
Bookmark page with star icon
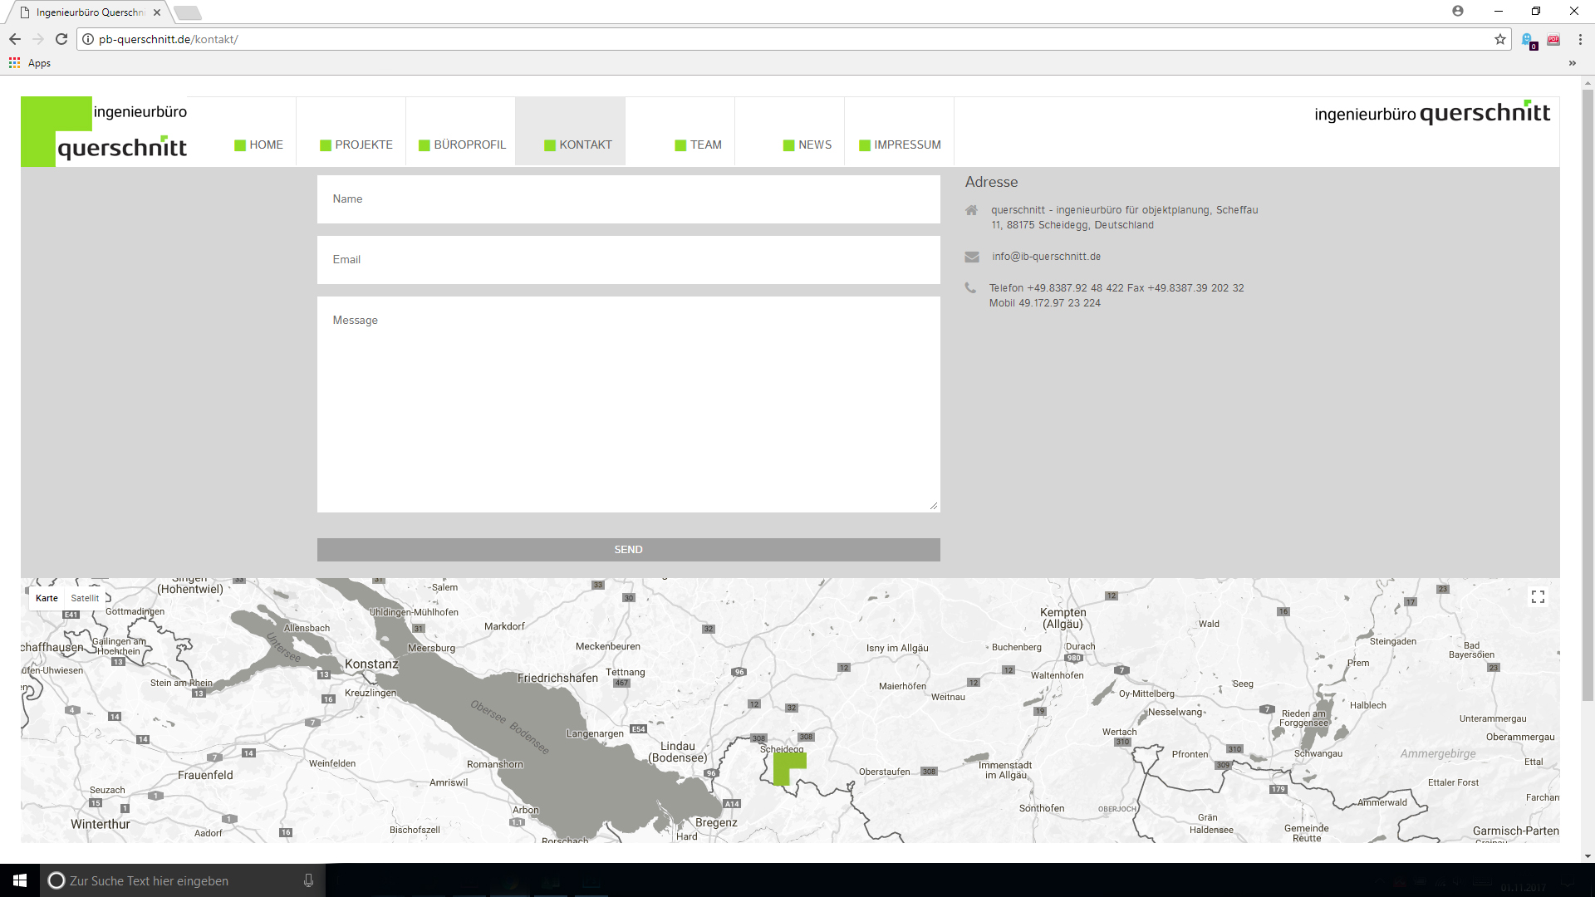(1499, 39)
